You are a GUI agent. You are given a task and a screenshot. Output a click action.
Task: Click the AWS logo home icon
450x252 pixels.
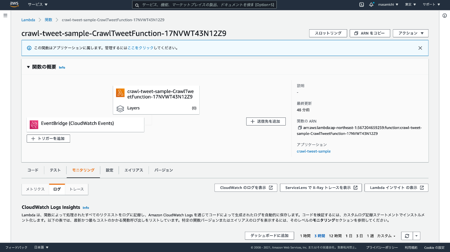[14, 5]
